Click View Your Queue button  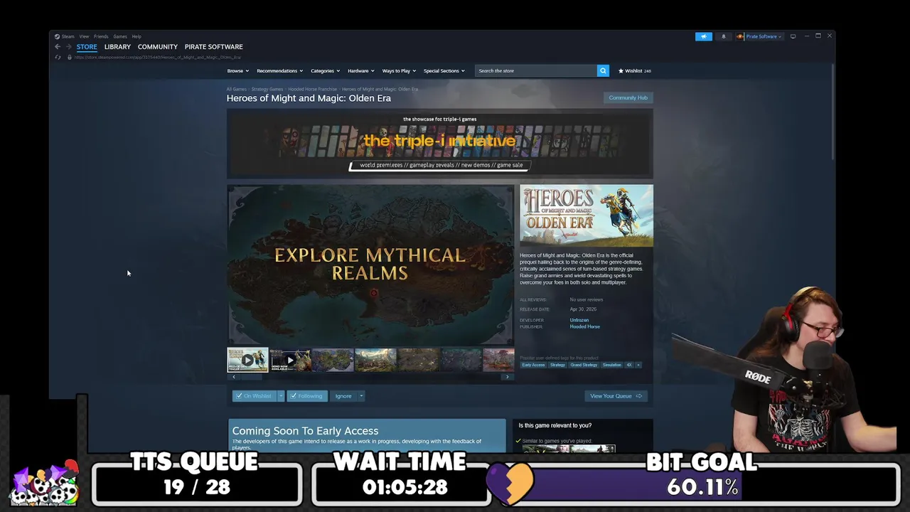(616, 396)
